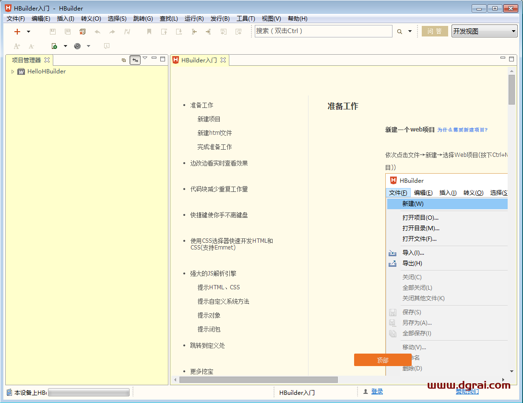Click the orange 顶部 button
The height and width of the screenshot is (403, 523).
pyautogui.click(x=382, y=360)
